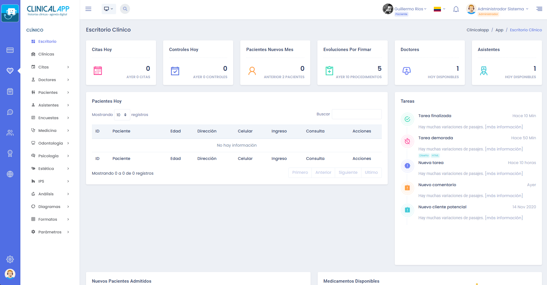This screenshot has width=547, height=285.
Task: Expand the Odontología sidebar menu
Action: click(50, 143)
